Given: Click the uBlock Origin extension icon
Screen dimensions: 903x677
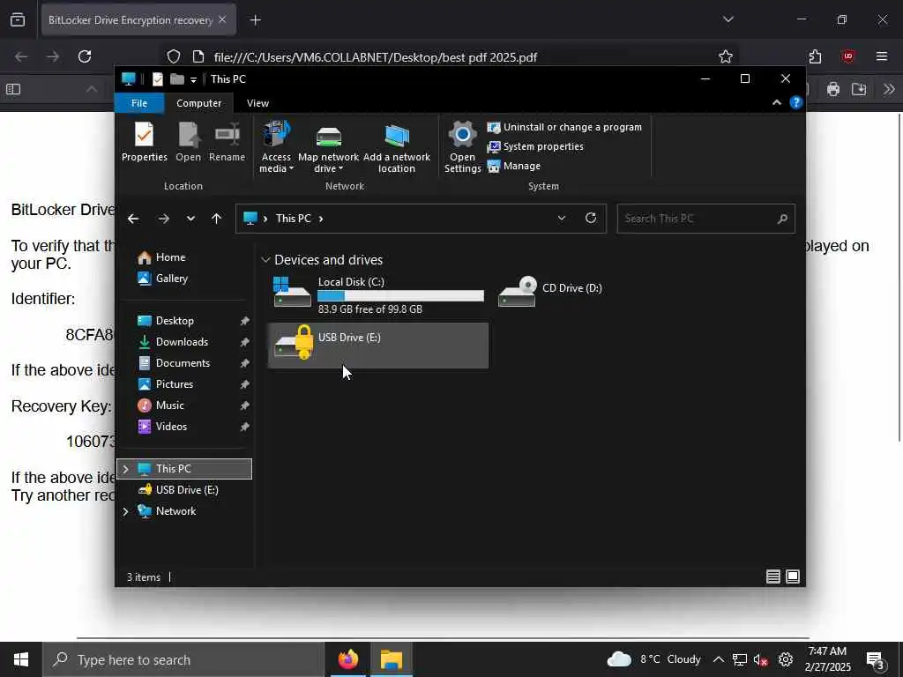Looking at the screenshot, I should [x=847, y=56].
